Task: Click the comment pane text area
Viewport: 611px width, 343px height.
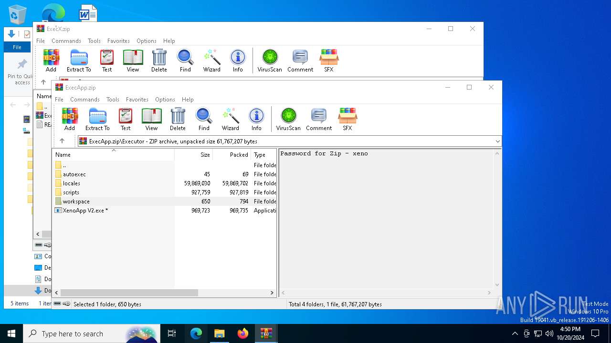Action: [386, 219]
